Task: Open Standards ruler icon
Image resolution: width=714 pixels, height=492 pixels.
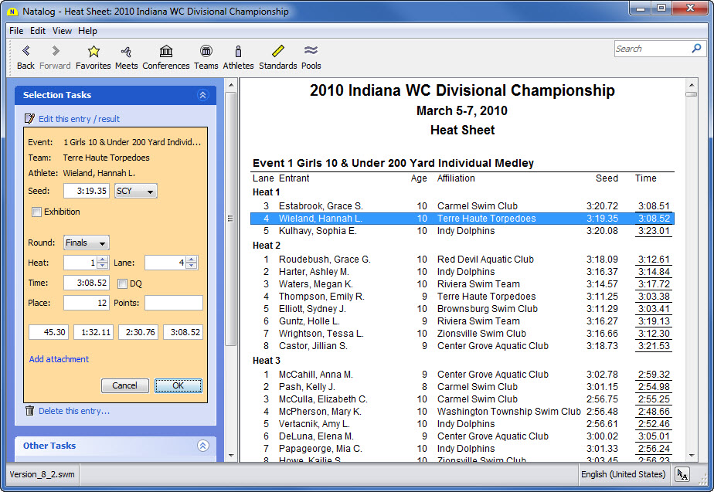Action: click(x=277, y=52)
